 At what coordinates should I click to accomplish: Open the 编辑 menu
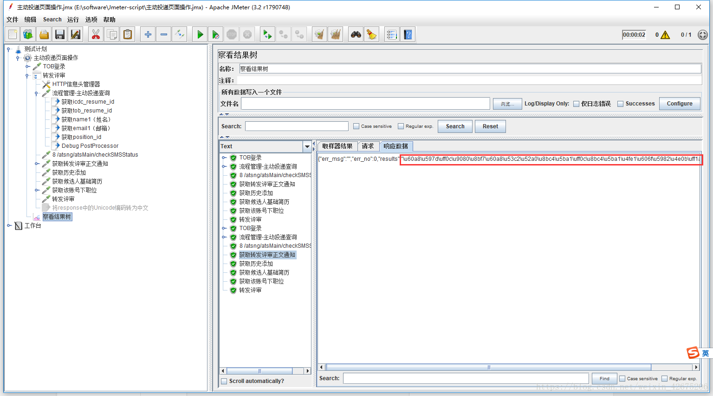(30, 20)
